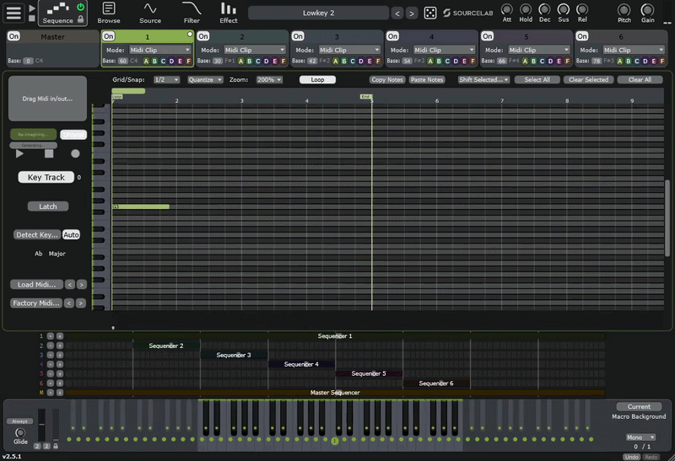The width and height of the screenshot is (675, 461).
Task: Click Clear All
Action: pyautogui.click(x=640, y=79)
